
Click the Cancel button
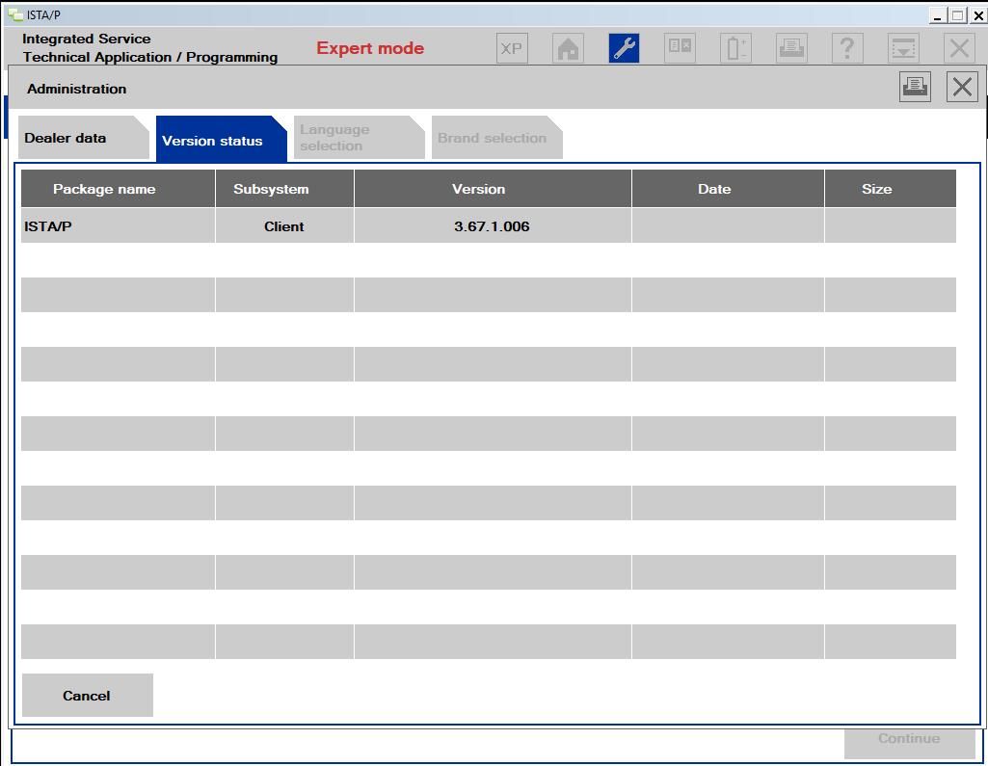coord(87,696)
